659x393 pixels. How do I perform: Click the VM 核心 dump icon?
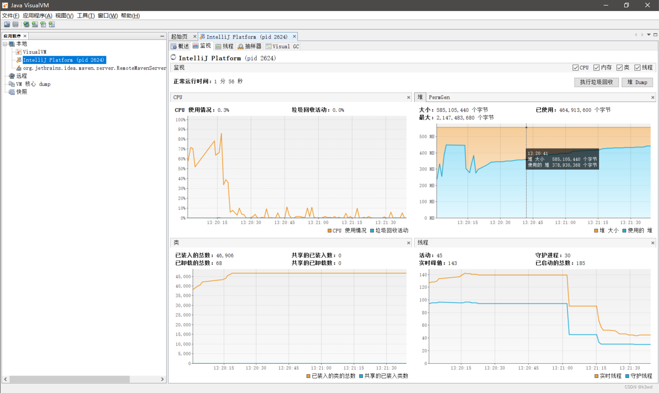[x=12, y=84]
